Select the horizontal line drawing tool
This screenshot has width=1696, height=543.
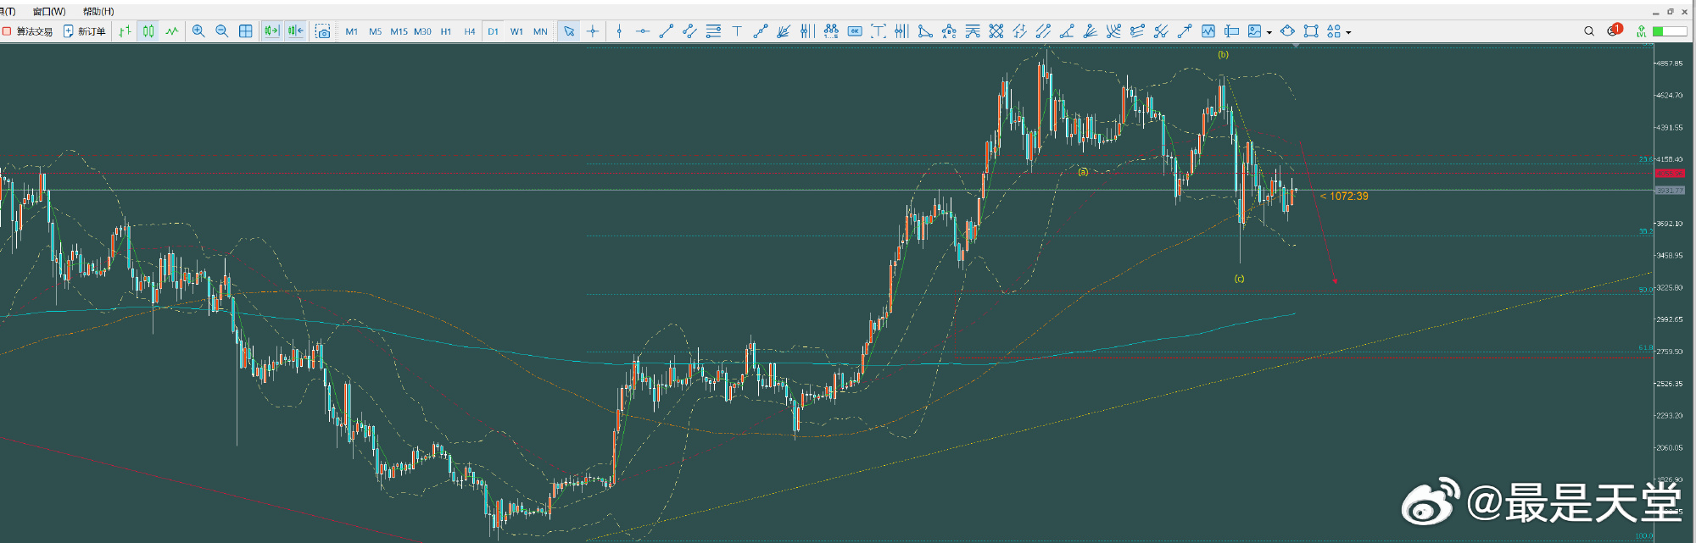pyautogui.click(x=643, y=31)
